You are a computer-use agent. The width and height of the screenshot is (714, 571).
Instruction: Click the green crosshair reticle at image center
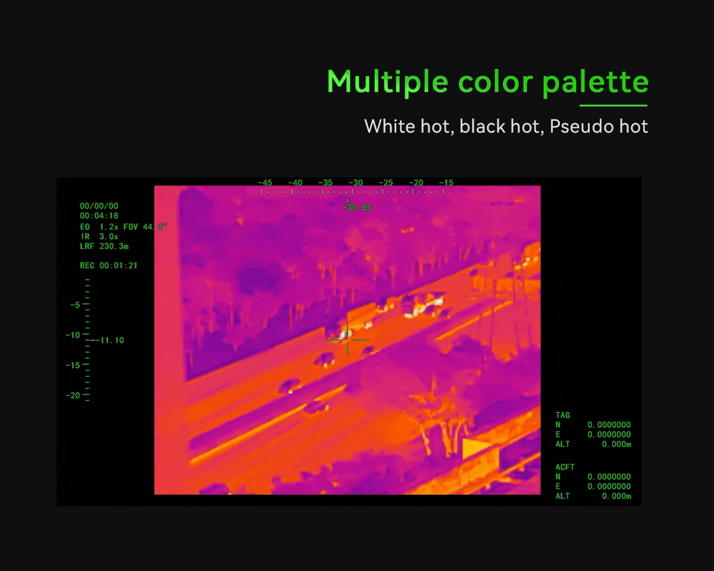pyautogui.click(x=347, y=340)
